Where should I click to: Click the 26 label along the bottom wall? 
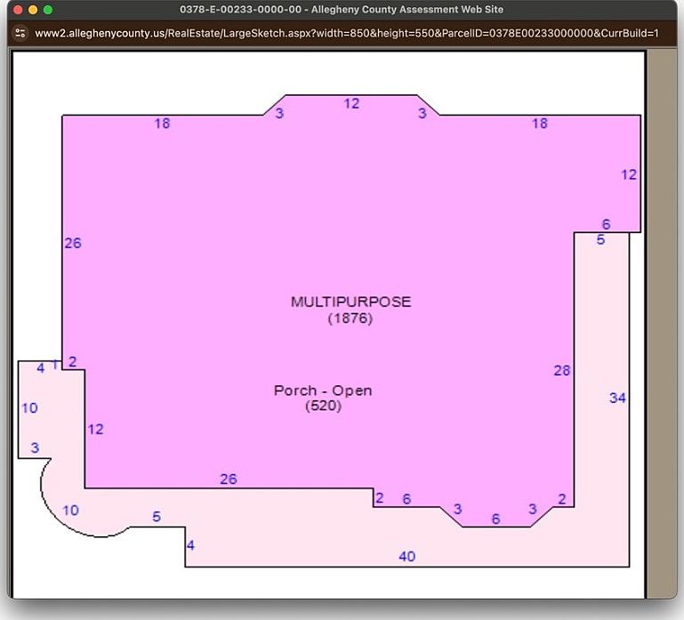pos(229,479)
